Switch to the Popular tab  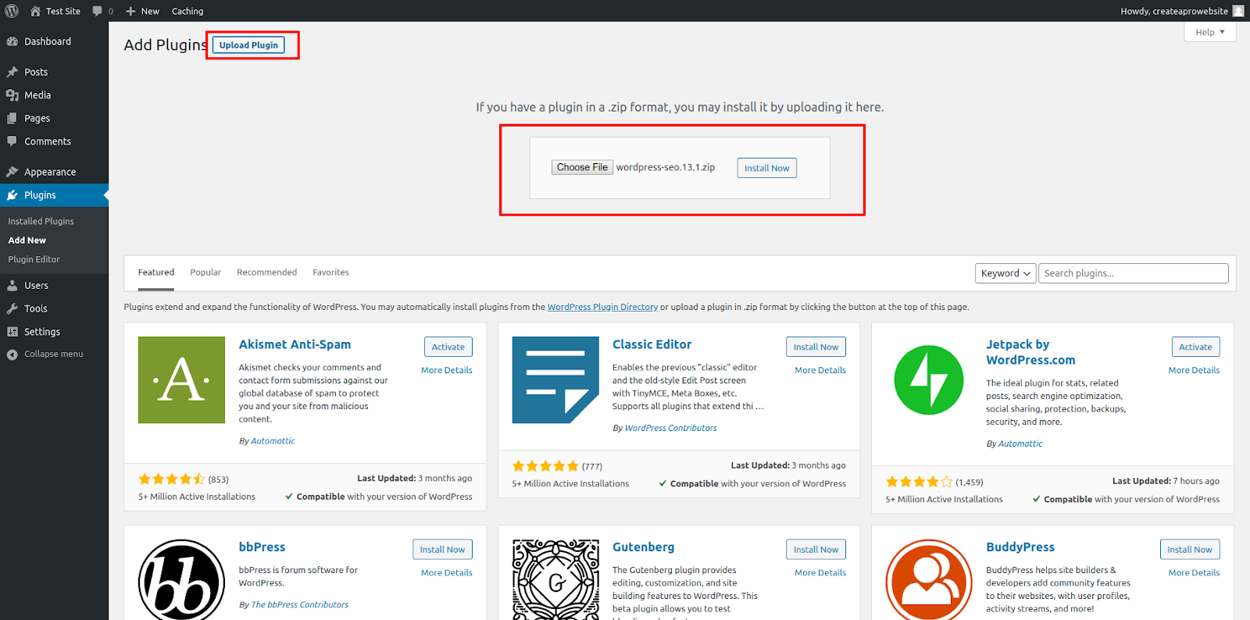point(205,273)
